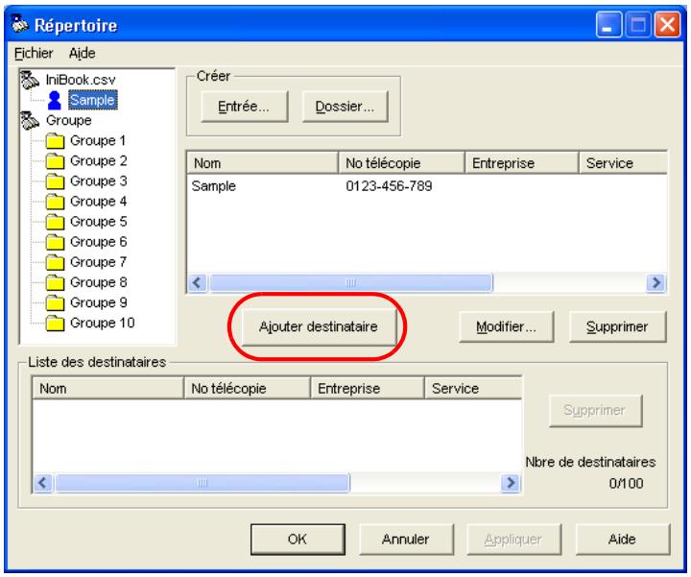The height and width of the screenshot is (577, 691).
Task: Click the Dossier... button in Créer
Action: tap(345, 107)
